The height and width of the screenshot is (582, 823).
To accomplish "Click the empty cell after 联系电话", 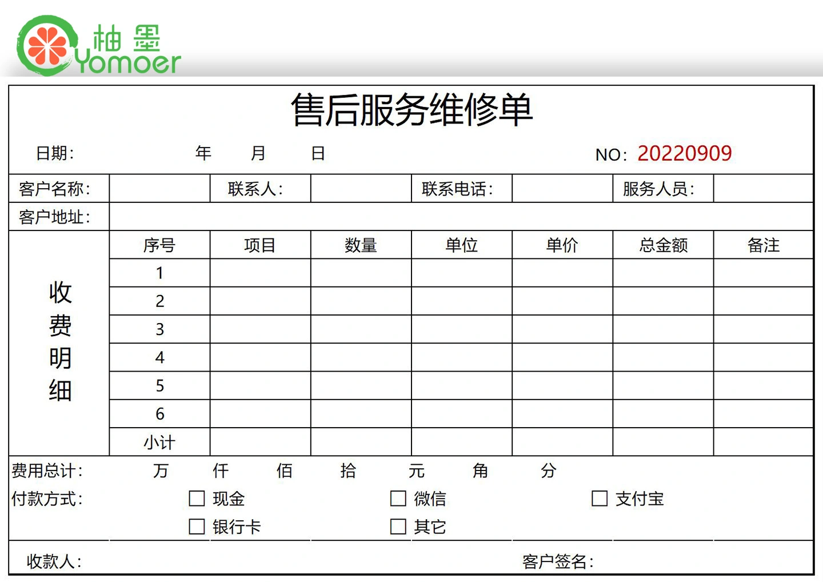I will [562, 189].
